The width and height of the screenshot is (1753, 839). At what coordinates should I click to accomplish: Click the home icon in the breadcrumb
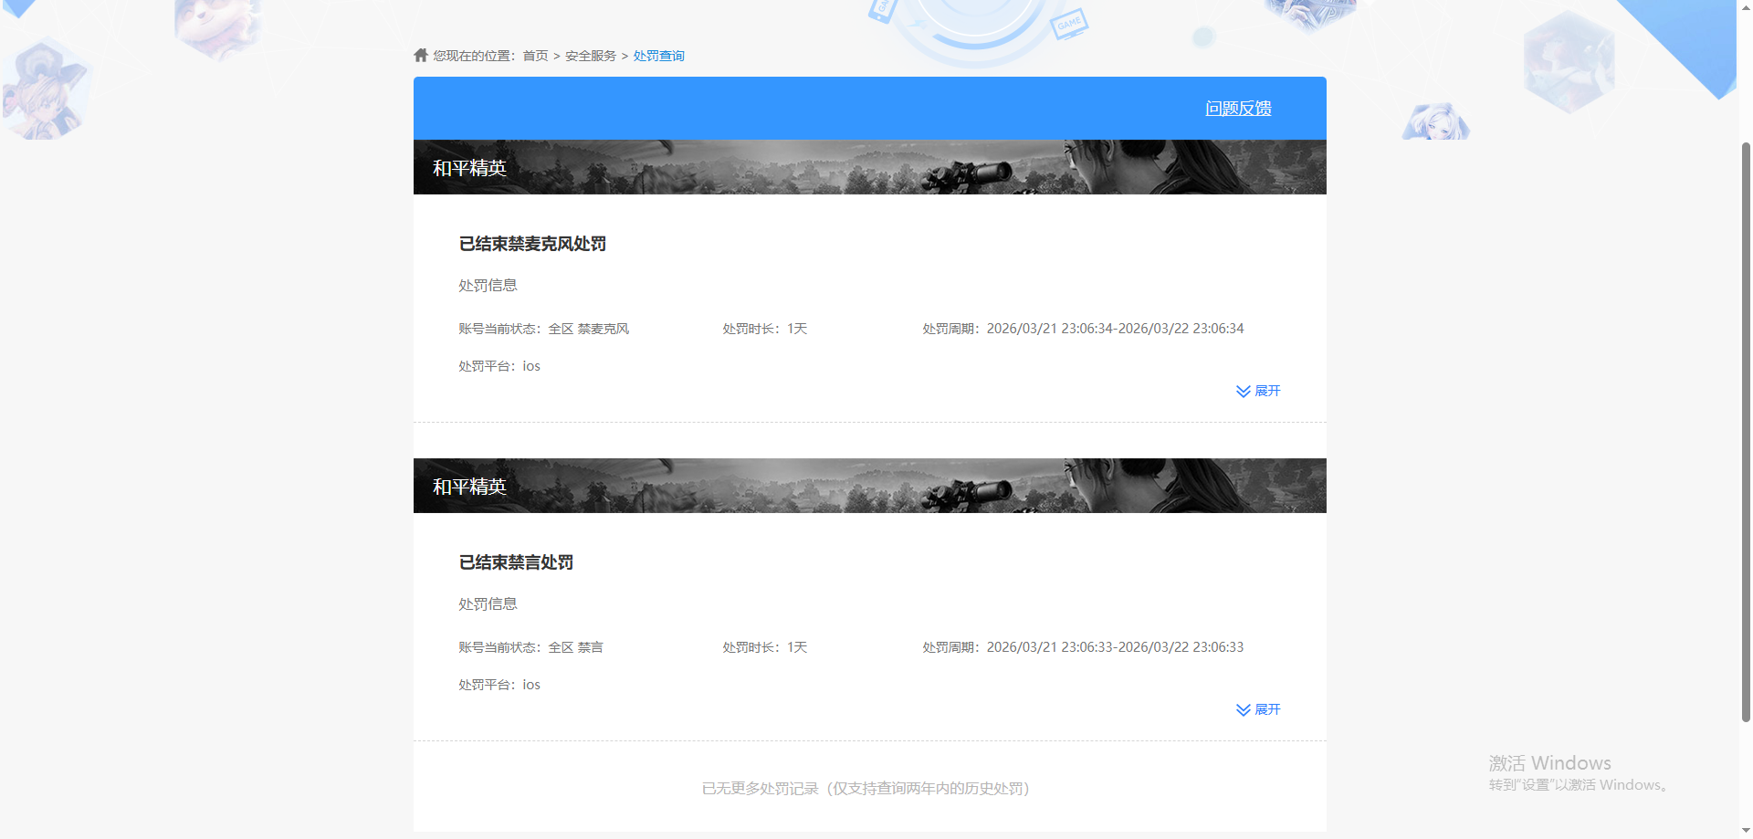pos(421,55)
